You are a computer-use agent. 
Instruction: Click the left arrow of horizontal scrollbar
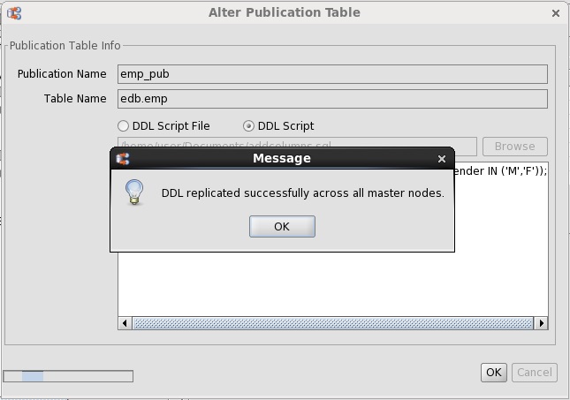click(x=125, y=323)
